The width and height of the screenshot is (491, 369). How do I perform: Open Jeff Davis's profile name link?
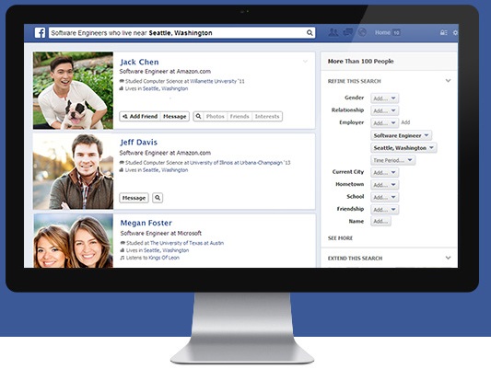(x=139, y=143)
